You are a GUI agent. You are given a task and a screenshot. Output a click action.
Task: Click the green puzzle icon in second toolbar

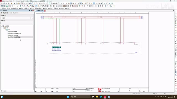[x=7, y=6]
